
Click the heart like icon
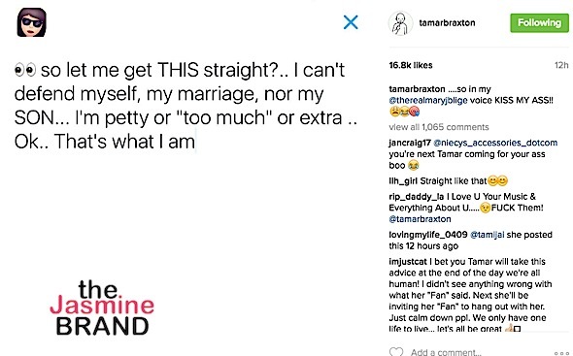point(396,351)
